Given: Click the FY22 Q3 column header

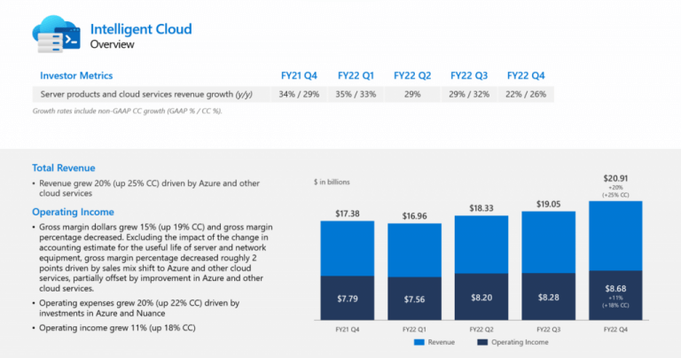Looking at the screenshot, I should (469, 75).
